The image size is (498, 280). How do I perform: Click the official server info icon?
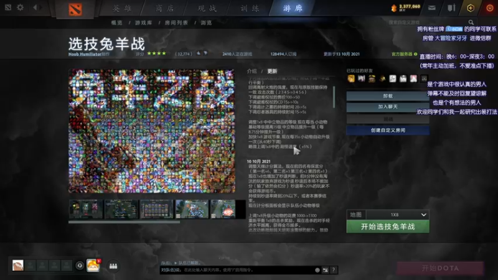(x=416, y=54)
